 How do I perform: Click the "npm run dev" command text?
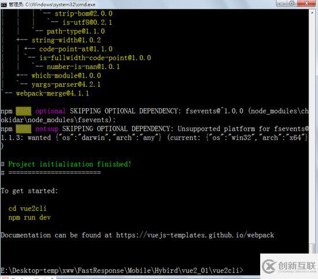(29, 218)
